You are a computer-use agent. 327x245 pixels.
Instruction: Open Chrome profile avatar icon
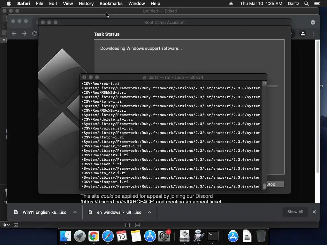pos(303,33)
